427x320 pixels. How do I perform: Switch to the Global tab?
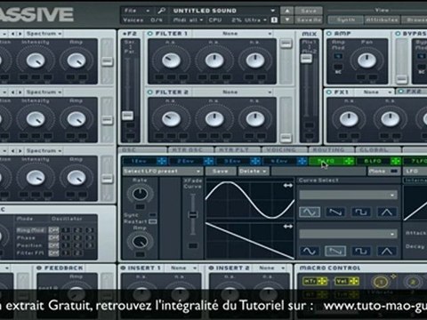point(378,149)
